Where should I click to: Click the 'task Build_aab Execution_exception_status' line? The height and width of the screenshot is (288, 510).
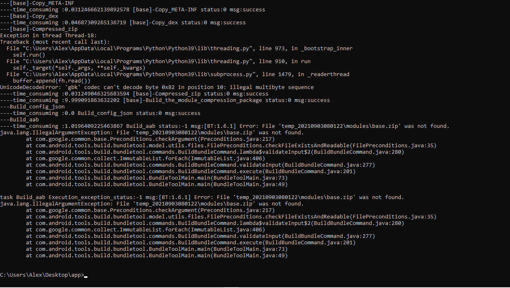pos(202,197)
